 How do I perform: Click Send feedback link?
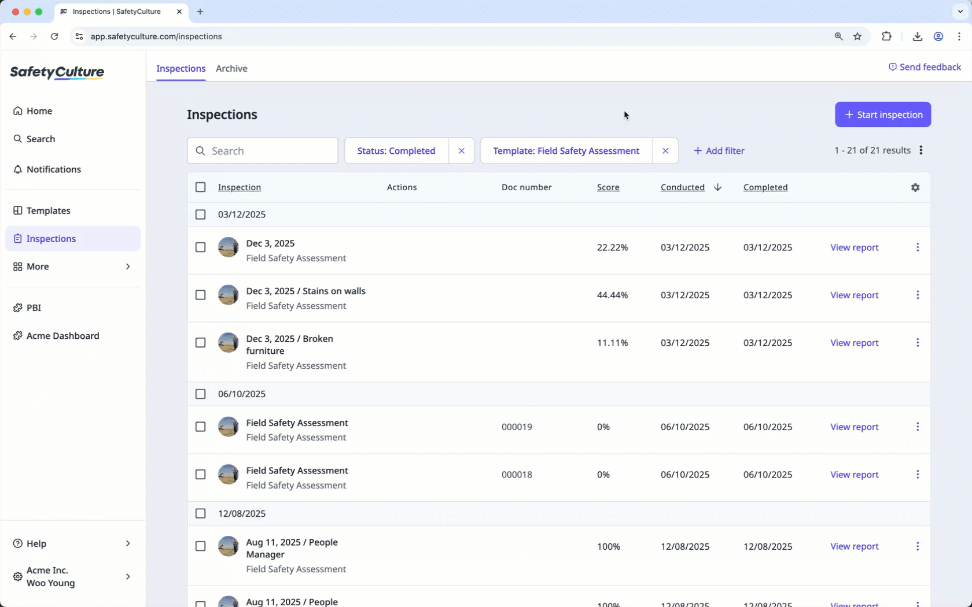click(x=925, y=67)
